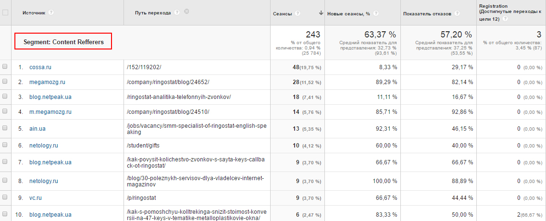Open netology.ru link in row 6
The image size is (546, 221).
(44, 146)
